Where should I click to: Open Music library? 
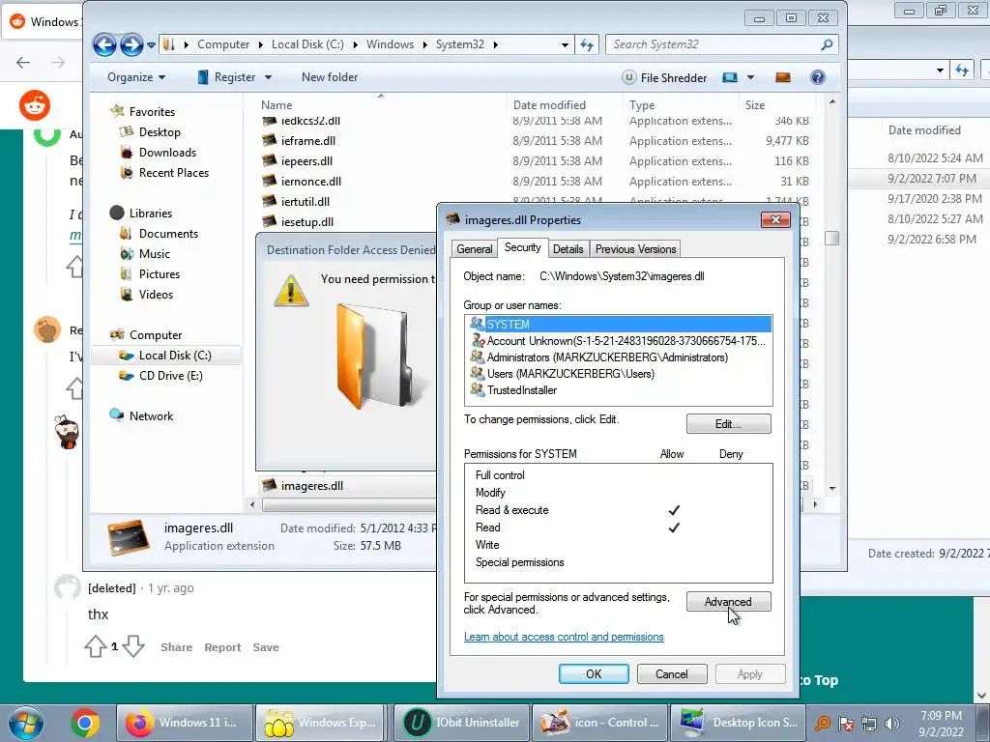(154, 254)
